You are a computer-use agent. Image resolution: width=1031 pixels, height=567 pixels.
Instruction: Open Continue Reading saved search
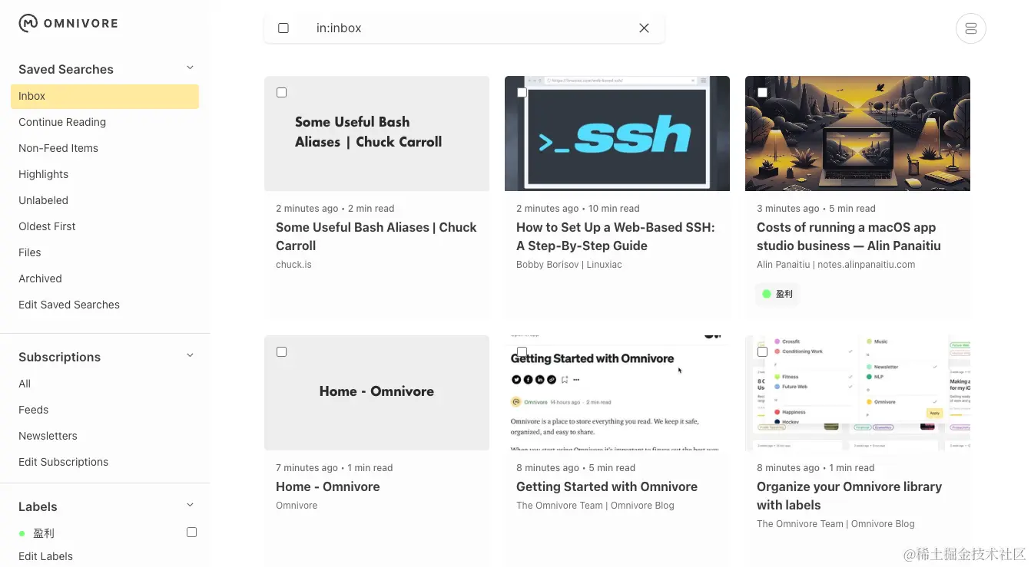(x=62, y=122)
